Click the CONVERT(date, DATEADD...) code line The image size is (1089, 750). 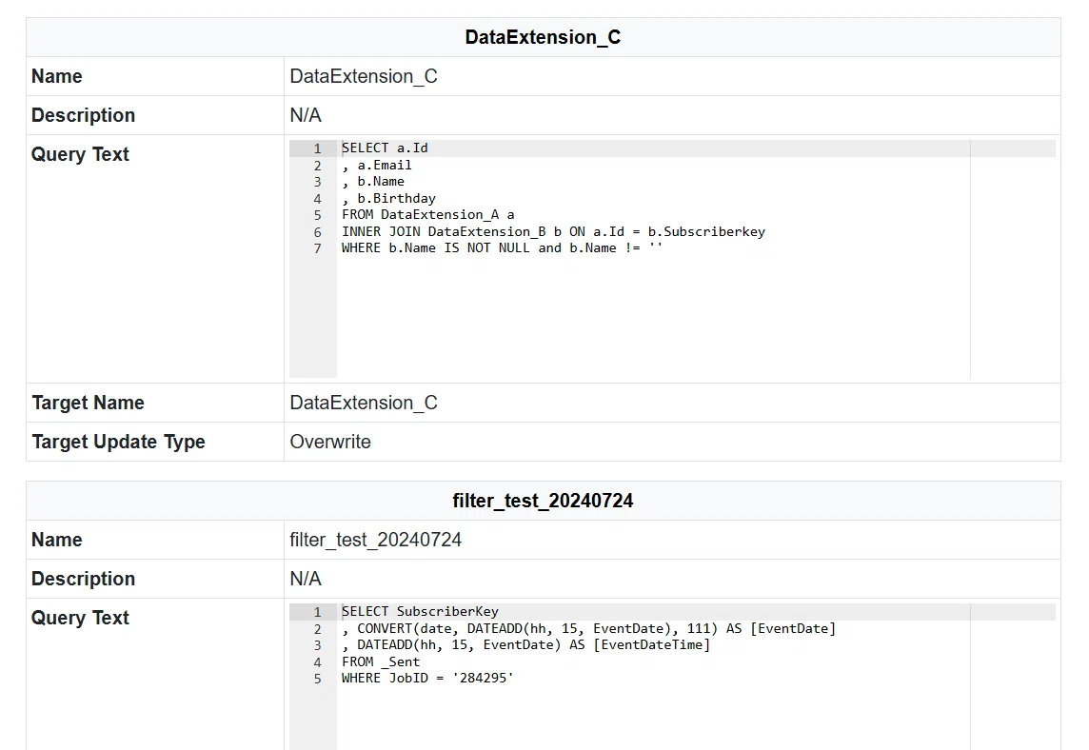pyautogui.click(x=589, y=628)
